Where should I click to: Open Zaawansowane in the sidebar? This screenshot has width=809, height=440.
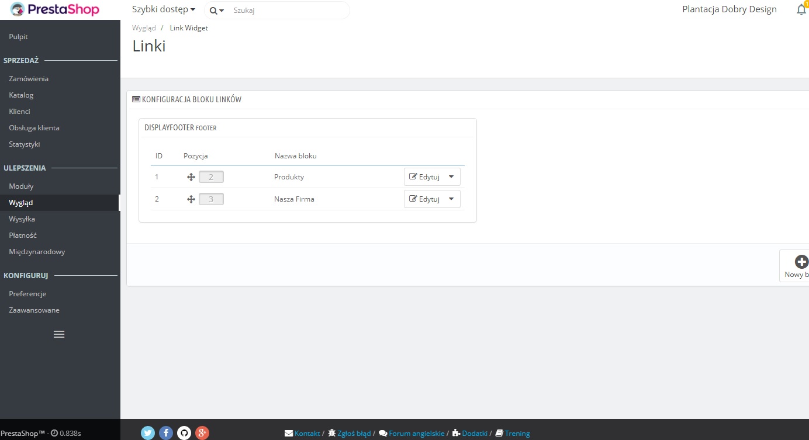pos(34,310)
